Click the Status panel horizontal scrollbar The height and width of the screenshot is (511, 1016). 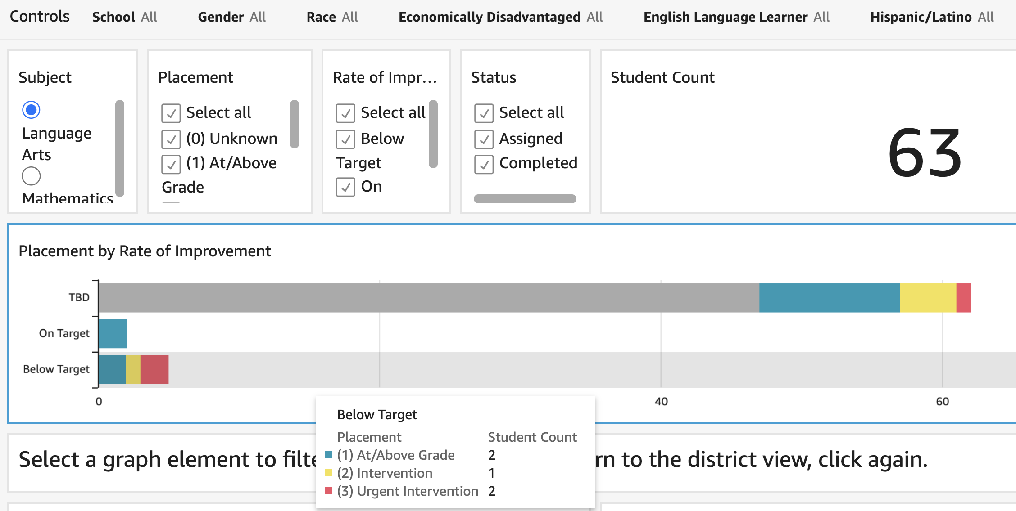[x=525, y=199]
